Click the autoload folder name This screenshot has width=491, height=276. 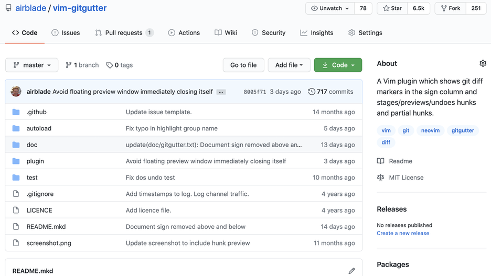tap(39, 128)
